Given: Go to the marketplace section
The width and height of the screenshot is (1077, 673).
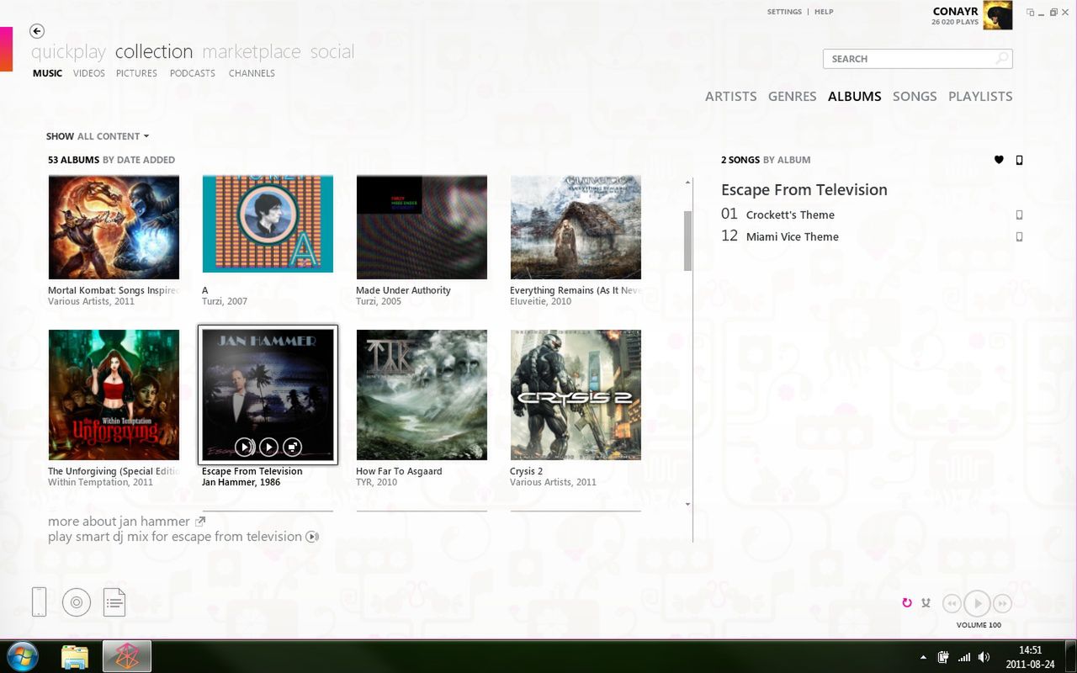Looking at the screenshot, I should [x=251, y=51].
